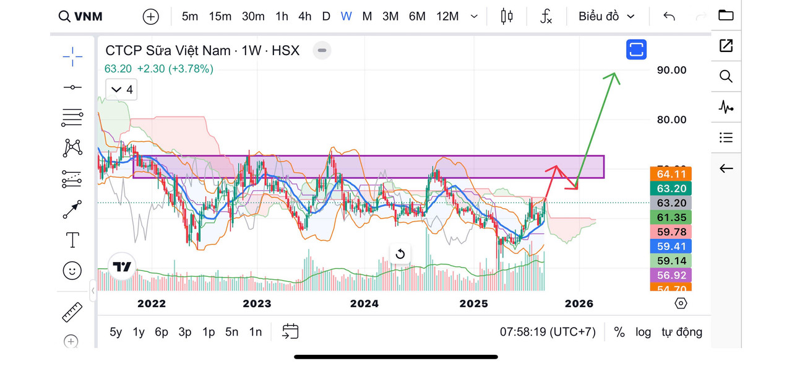Select the 3M timeframe
792x366 pixels.
(390, 17)
